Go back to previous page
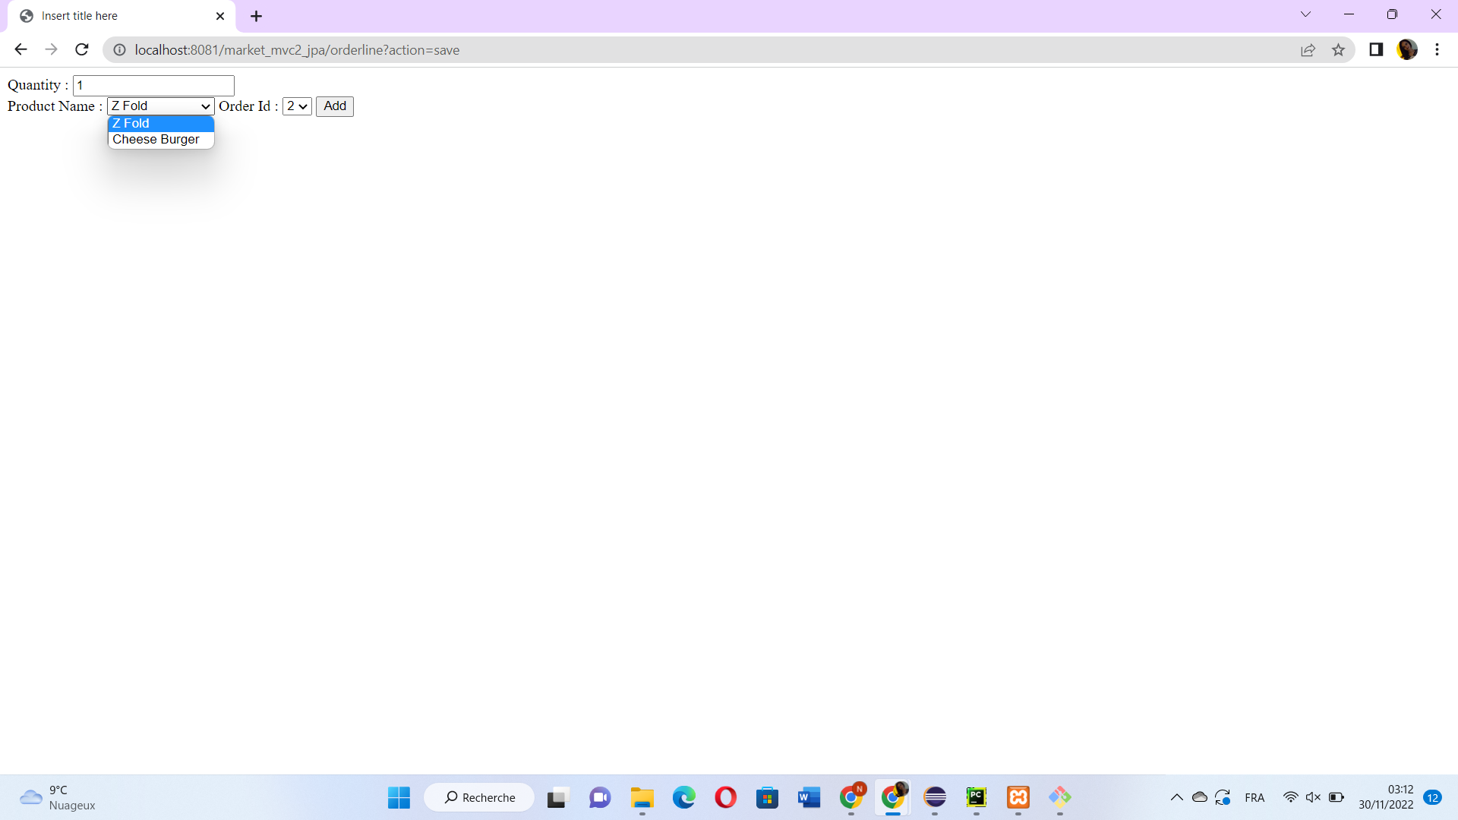This screenshot has height=820, width=1458. pos(21,50)
